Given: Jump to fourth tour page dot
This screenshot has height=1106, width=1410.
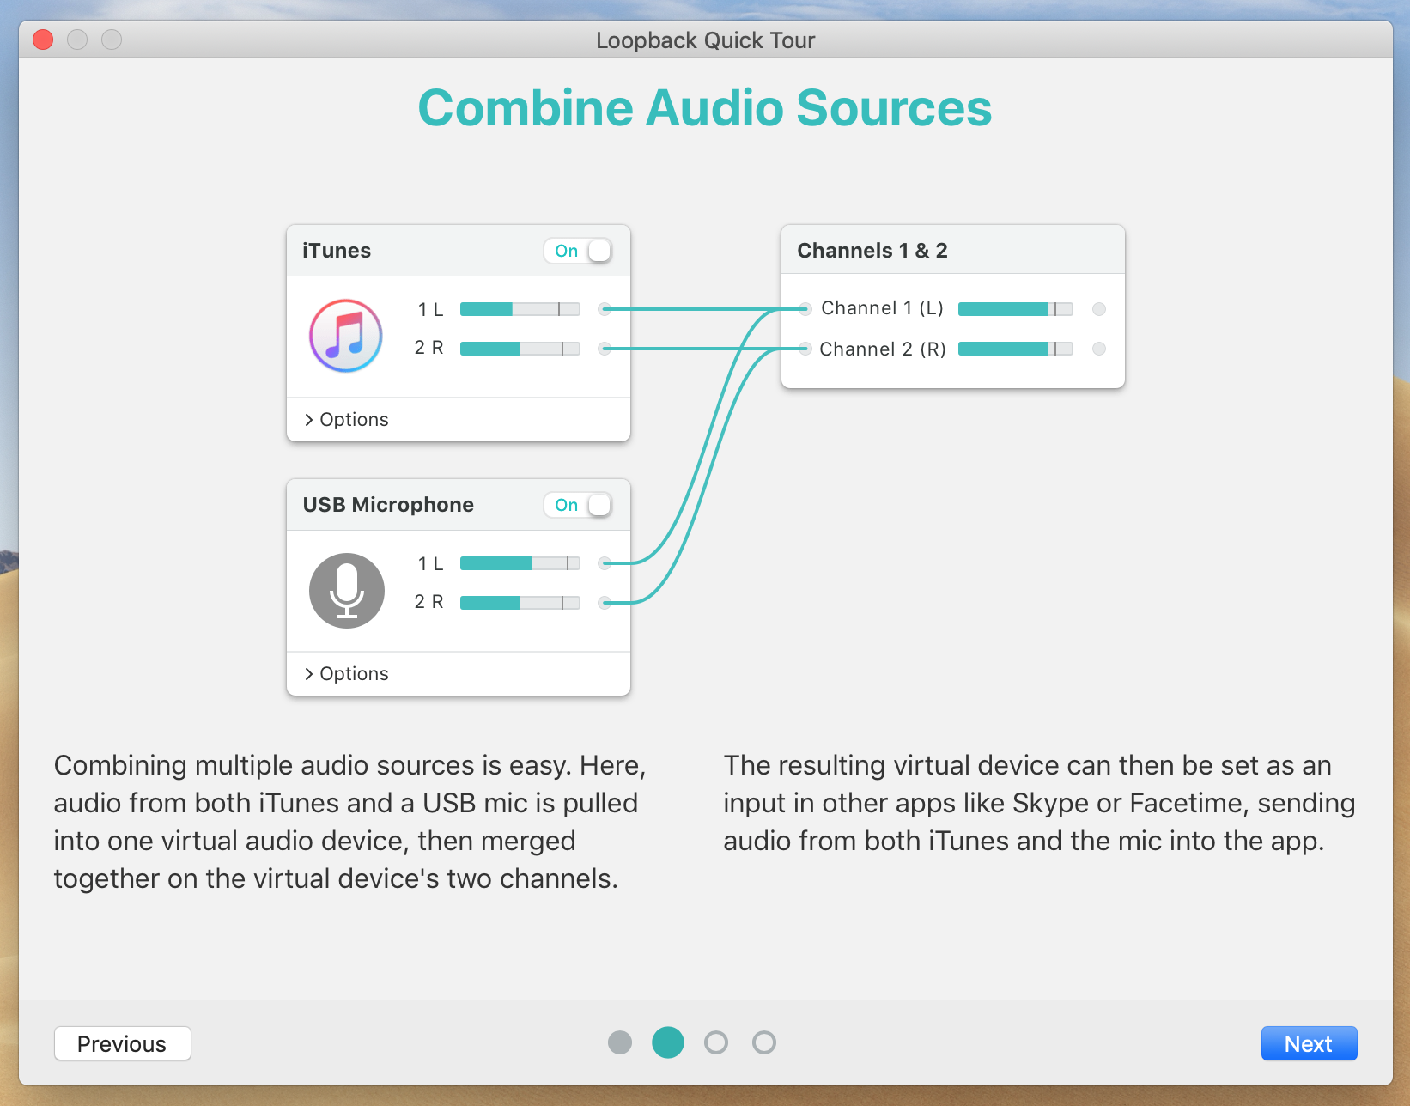Looking at the screenshot, I should click(x=764, y=1042).
